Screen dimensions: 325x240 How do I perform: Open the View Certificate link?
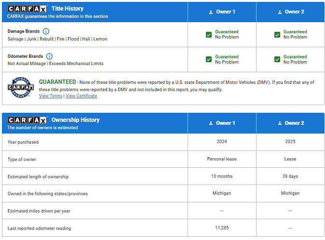coord(81,96)
